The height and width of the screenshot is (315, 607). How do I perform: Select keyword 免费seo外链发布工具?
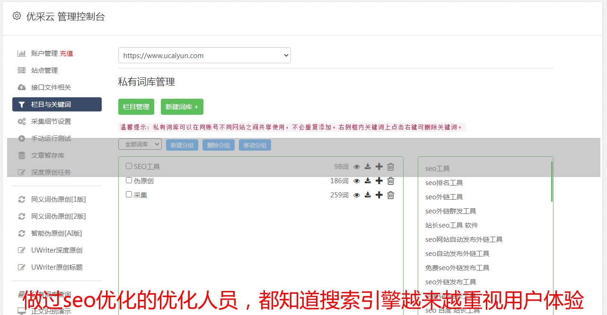[457, 268]
